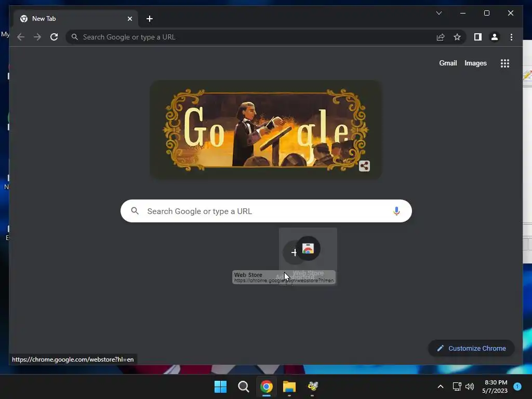The width and height of the screenshot is (532, 399).
Task: Open the Chrome profile avatar
Action: [495, 37]
